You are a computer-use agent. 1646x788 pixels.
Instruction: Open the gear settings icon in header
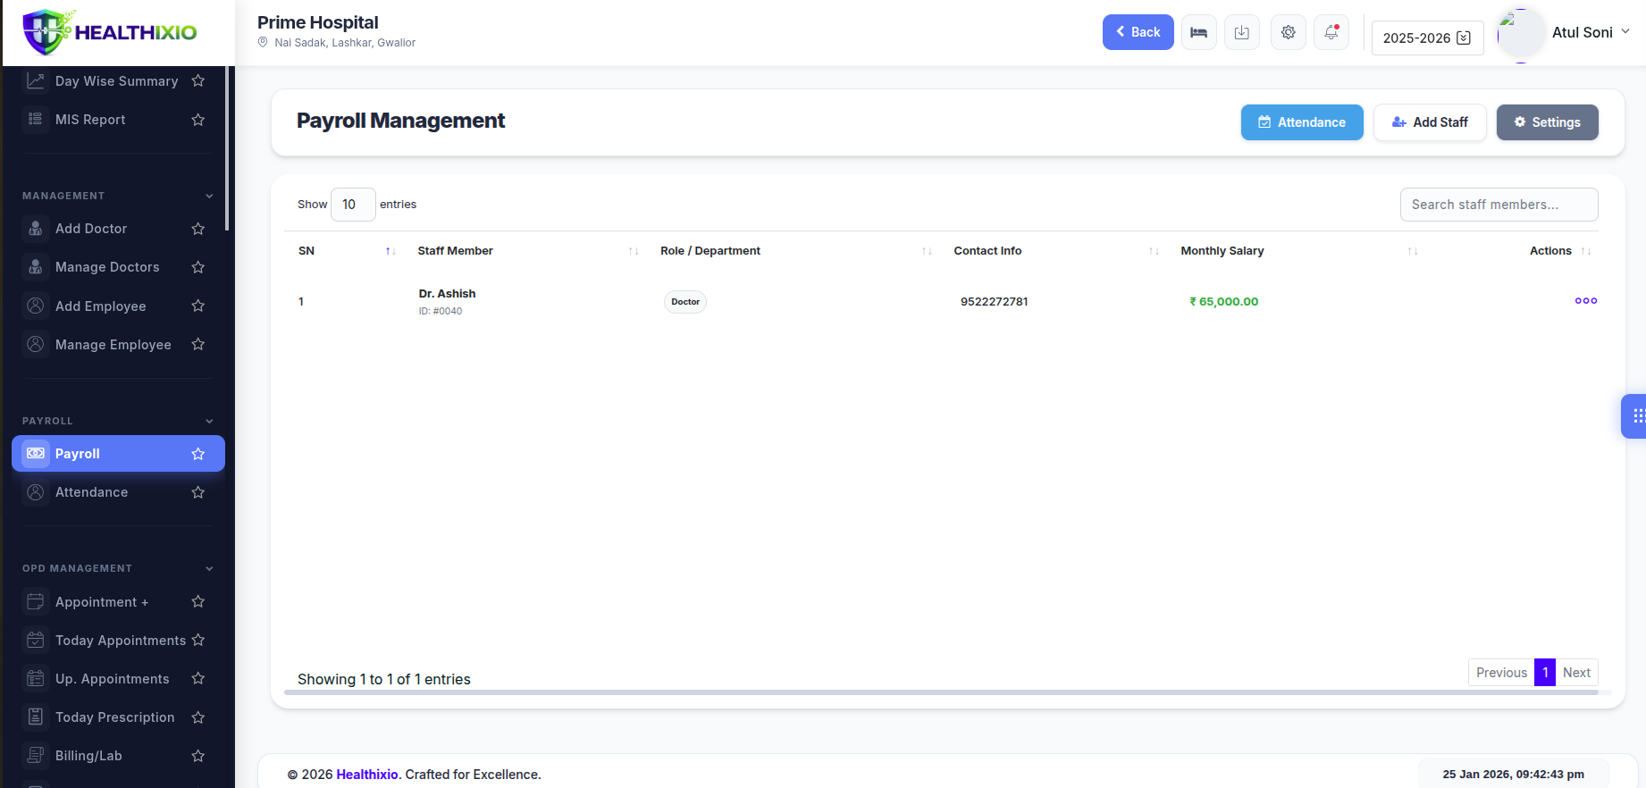click(x=1288, y=32)
